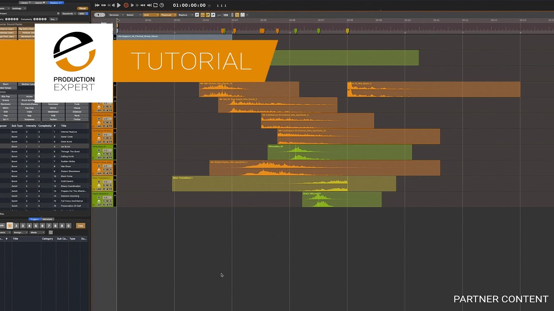Open the Assign dropdown
554x311 pixels.
coord(20,232)
